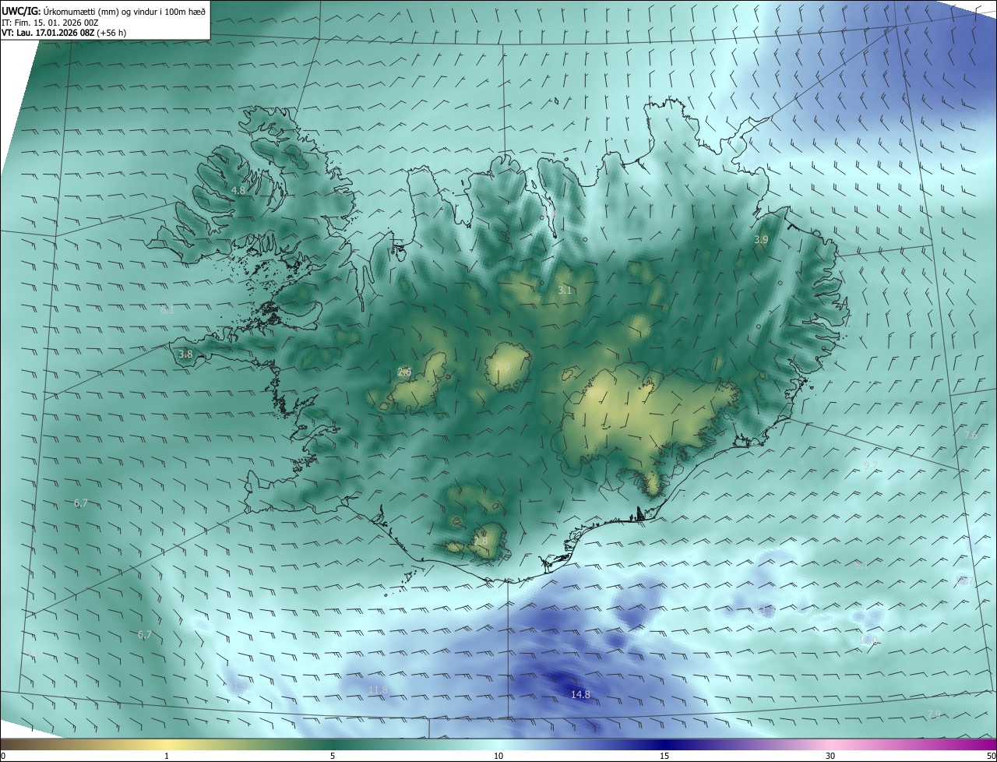Select the 4.8 value over the Westfjords

[x=238, y=190]
